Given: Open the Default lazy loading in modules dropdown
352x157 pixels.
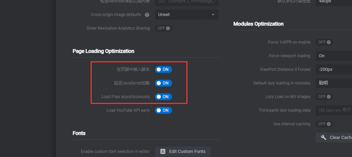Looking at the screenshot, I should [334, 83].
